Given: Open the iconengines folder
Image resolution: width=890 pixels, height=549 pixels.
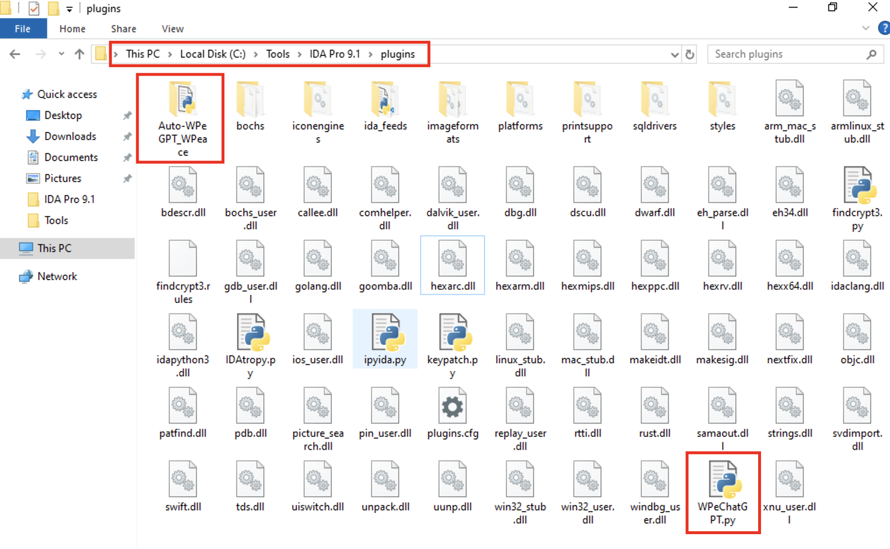Looking at the screenshot, I should (x=318, y=113).
